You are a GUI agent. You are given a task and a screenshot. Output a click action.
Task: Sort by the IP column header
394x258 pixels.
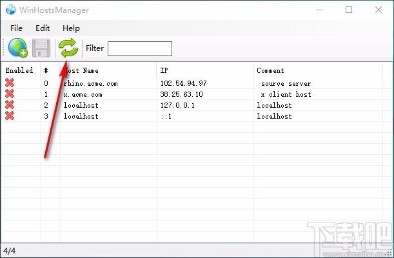pyautogui.click(x=164, y=70)
